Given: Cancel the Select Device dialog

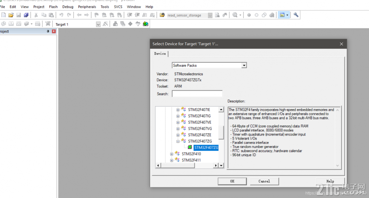Looking at the screenshot, I should [x=264, y=181].
